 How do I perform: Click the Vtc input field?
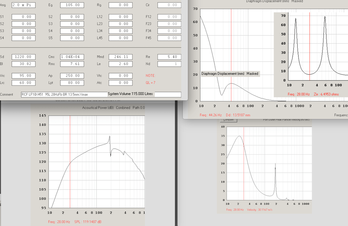[x=120, y=76]
